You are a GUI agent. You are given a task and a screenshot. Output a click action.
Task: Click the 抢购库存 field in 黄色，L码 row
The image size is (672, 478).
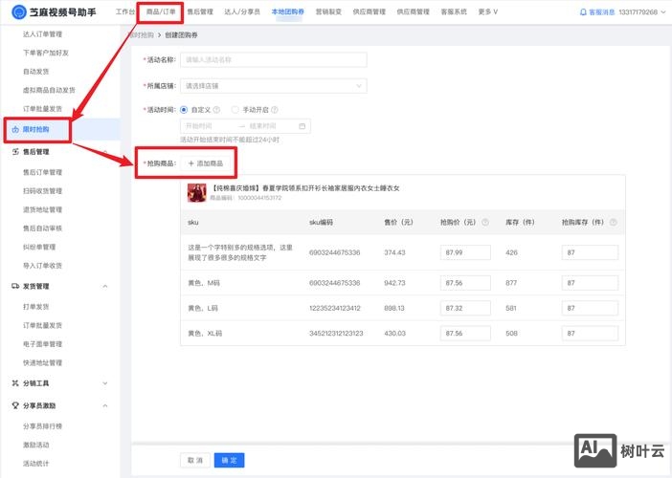point(590,308)
